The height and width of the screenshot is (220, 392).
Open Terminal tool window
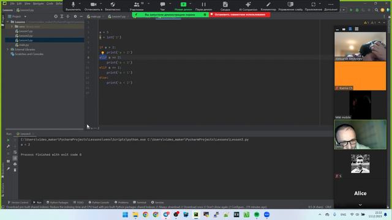140,202
